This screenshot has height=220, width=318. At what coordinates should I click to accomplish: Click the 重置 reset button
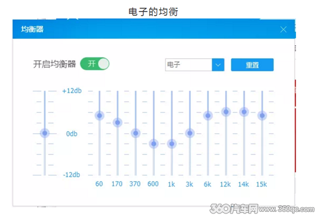tap(252, 65)
